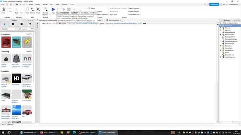Select Players service in Explorer
Screen dimensions: 241x135
[x=227, y=28]
